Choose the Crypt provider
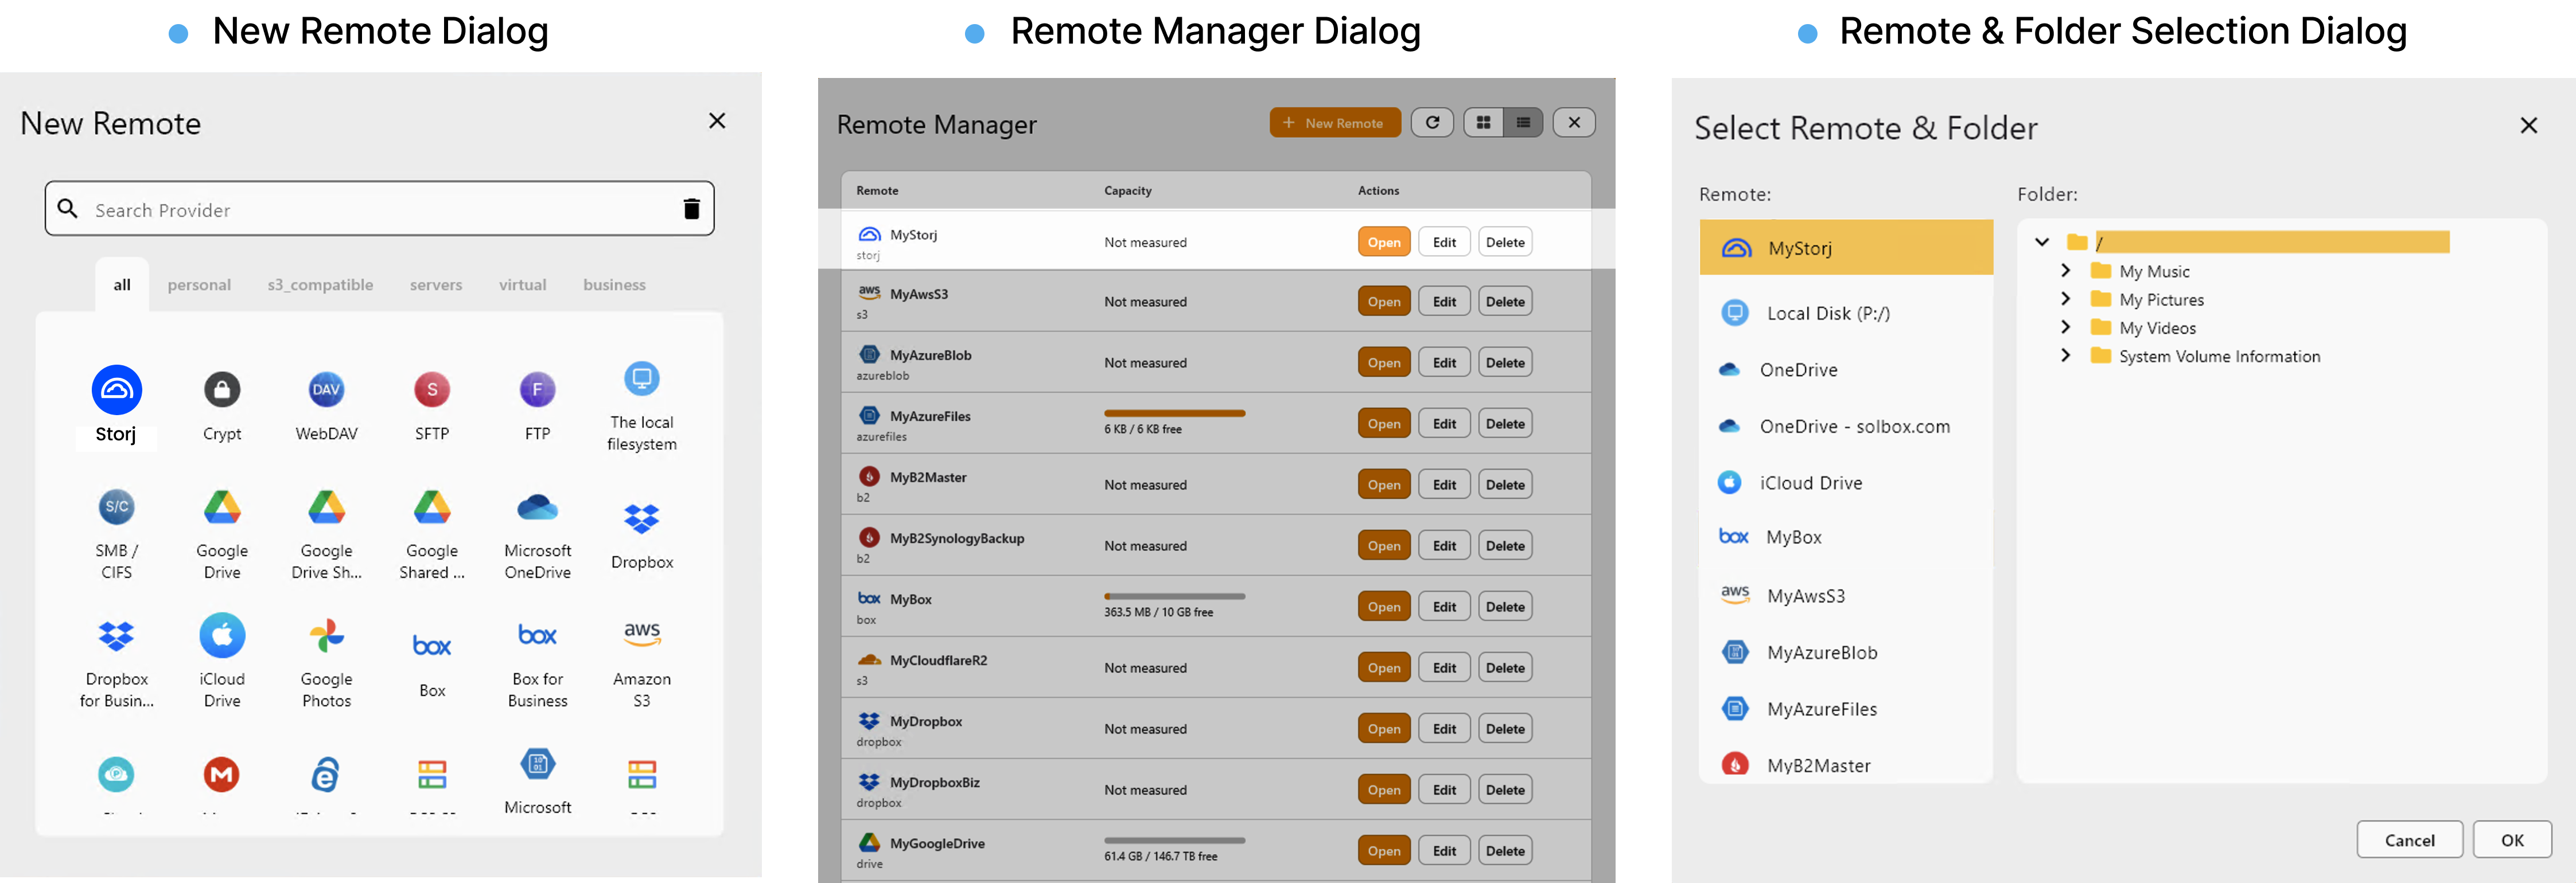Viewport: 2576px width, 883px height. pos(221,389)
